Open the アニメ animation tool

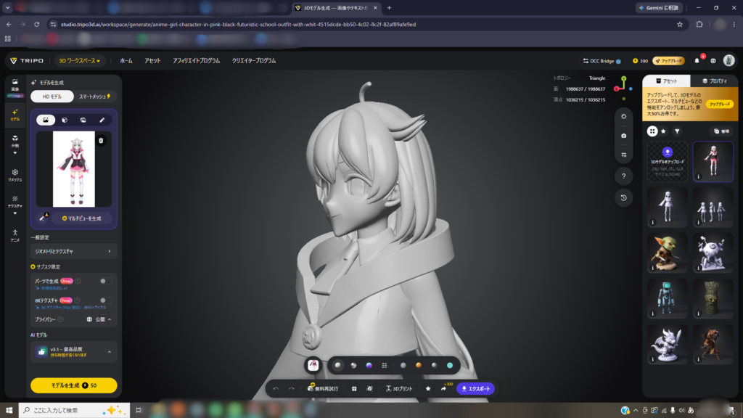(15, 235)
